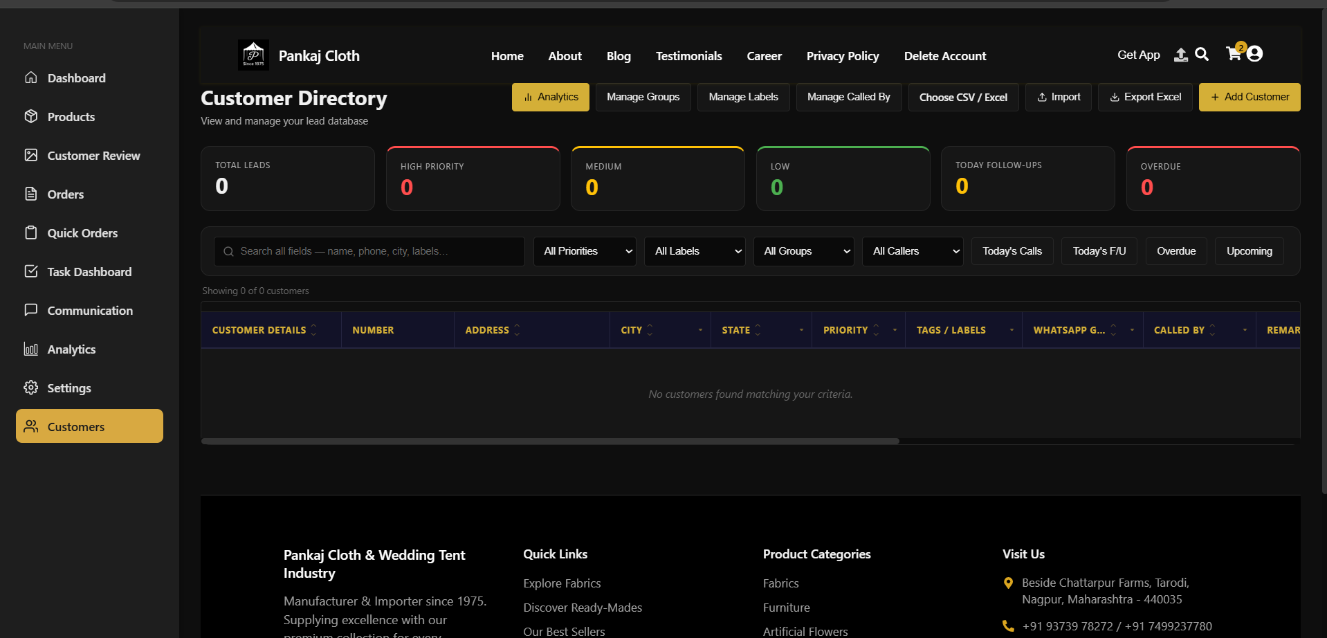Open the Home menu item

[x=507, y=56]
